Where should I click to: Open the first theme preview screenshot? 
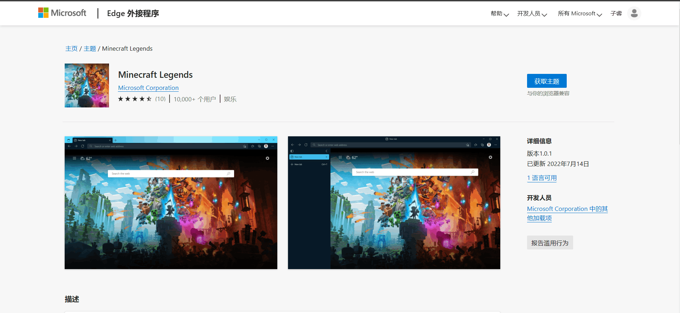(171, 203)
